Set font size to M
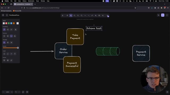The image size is (170, 95). [8, 36]
